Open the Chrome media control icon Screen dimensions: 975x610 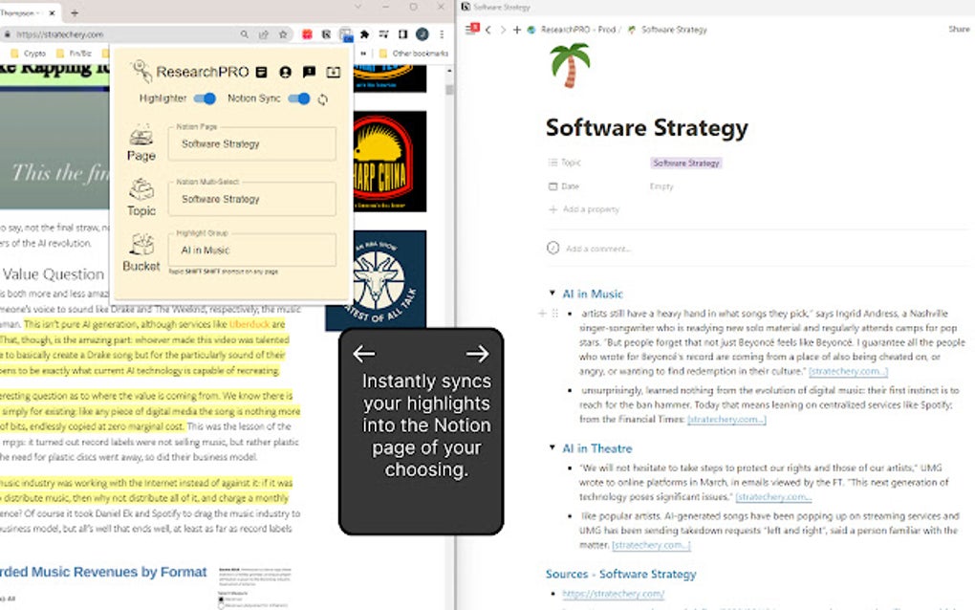383,34
